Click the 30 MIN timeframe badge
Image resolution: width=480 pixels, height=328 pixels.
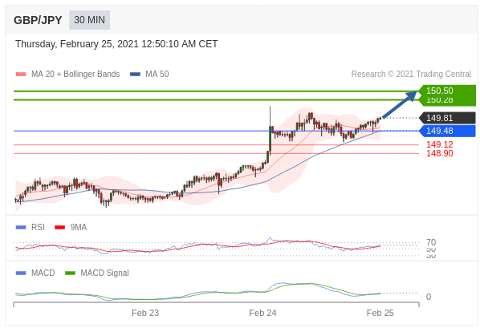pos(89,20)
